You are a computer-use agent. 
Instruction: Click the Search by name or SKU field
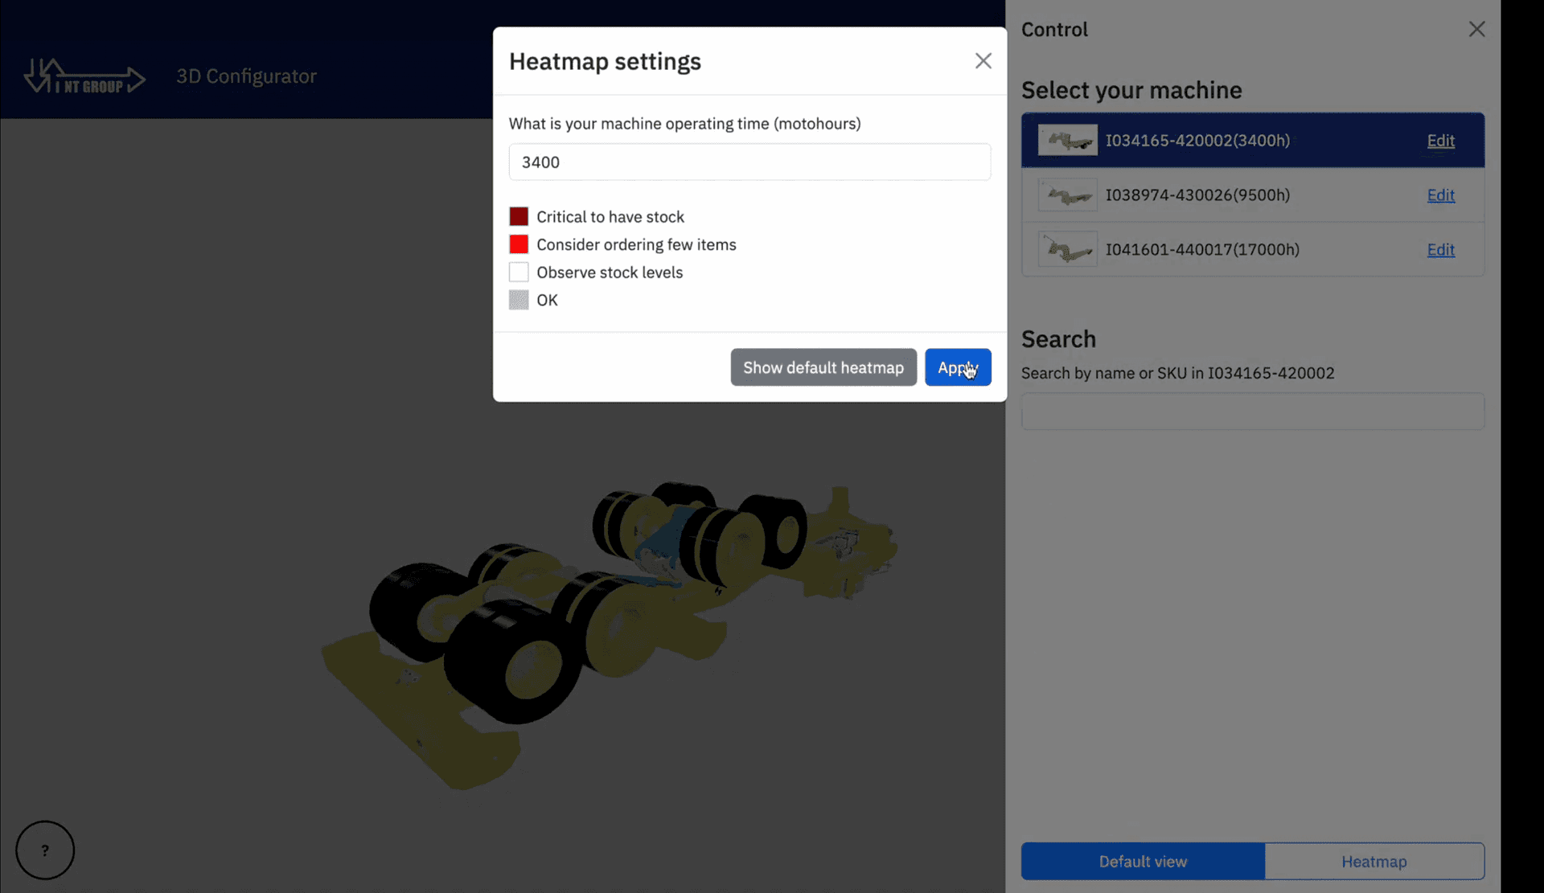(x=1253, y=411)
